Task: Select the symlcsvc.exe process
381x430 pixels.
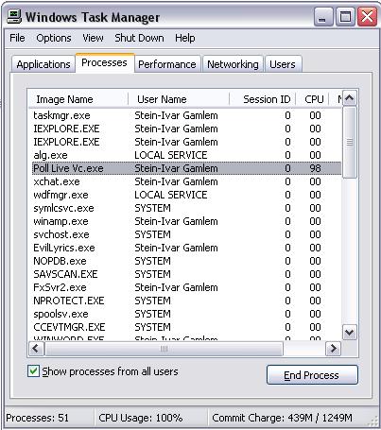Action: coord(186,208)
